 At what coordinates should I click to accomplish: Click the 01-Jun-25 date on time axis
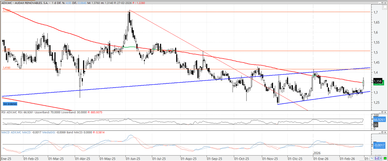point(133,158)
